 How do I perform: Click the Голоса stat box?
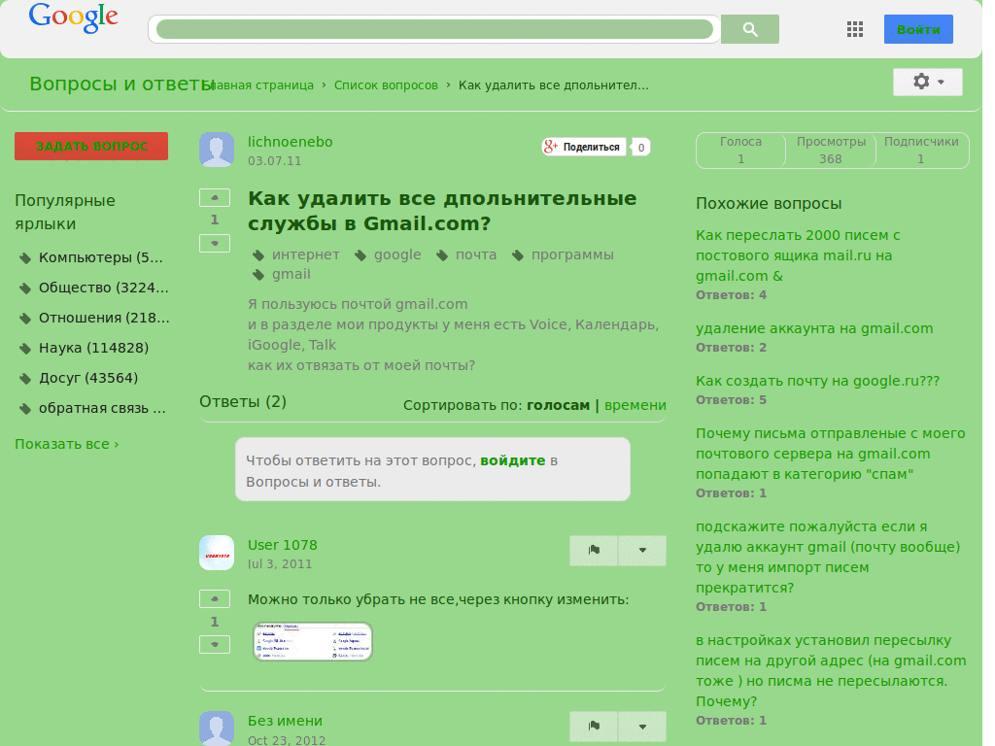[x=740, y=151]
